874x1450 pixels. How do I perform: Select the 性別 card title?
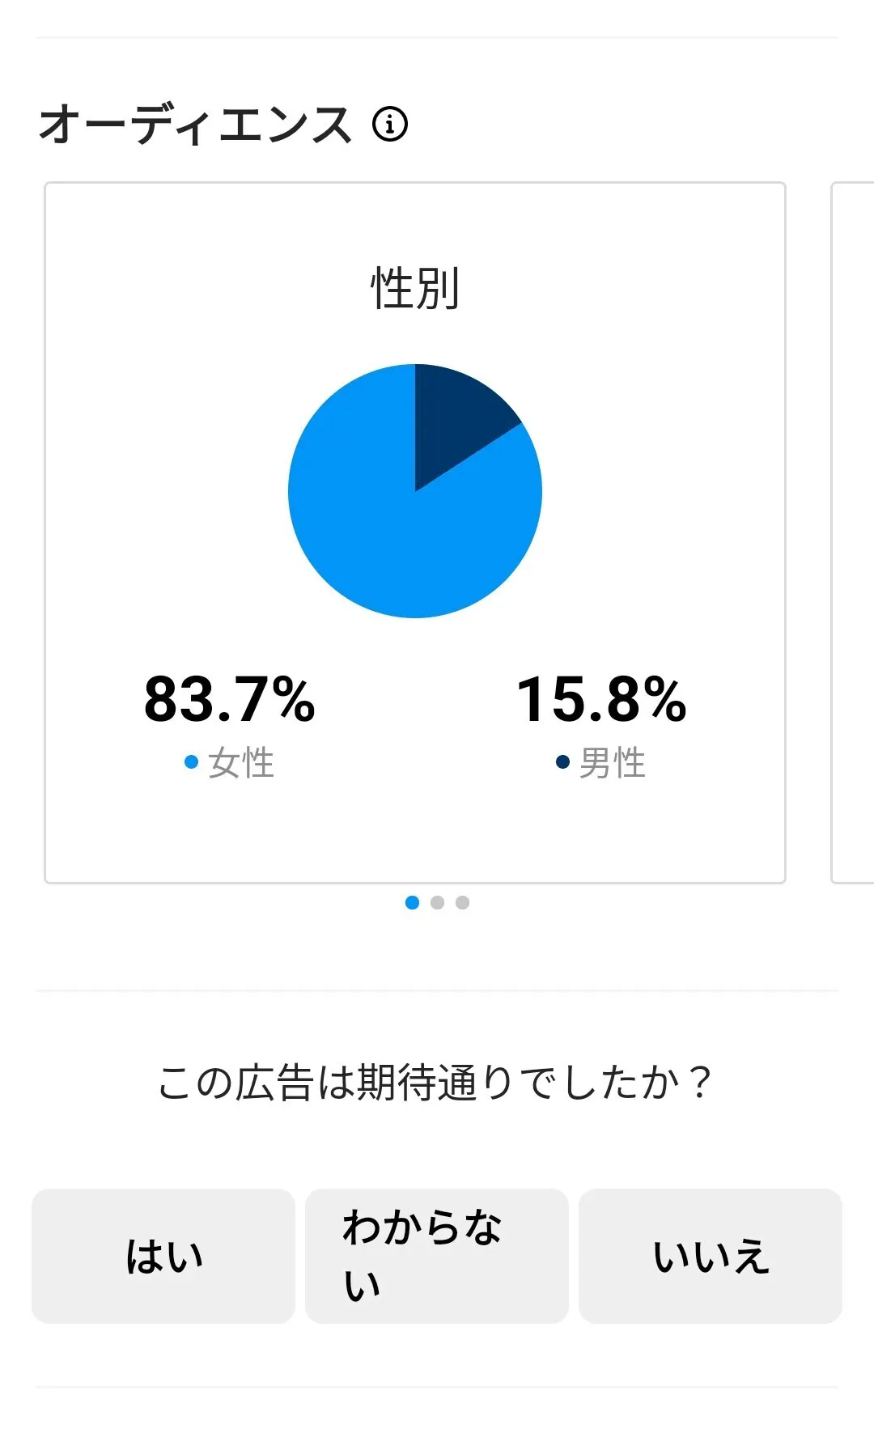(415, 289)
